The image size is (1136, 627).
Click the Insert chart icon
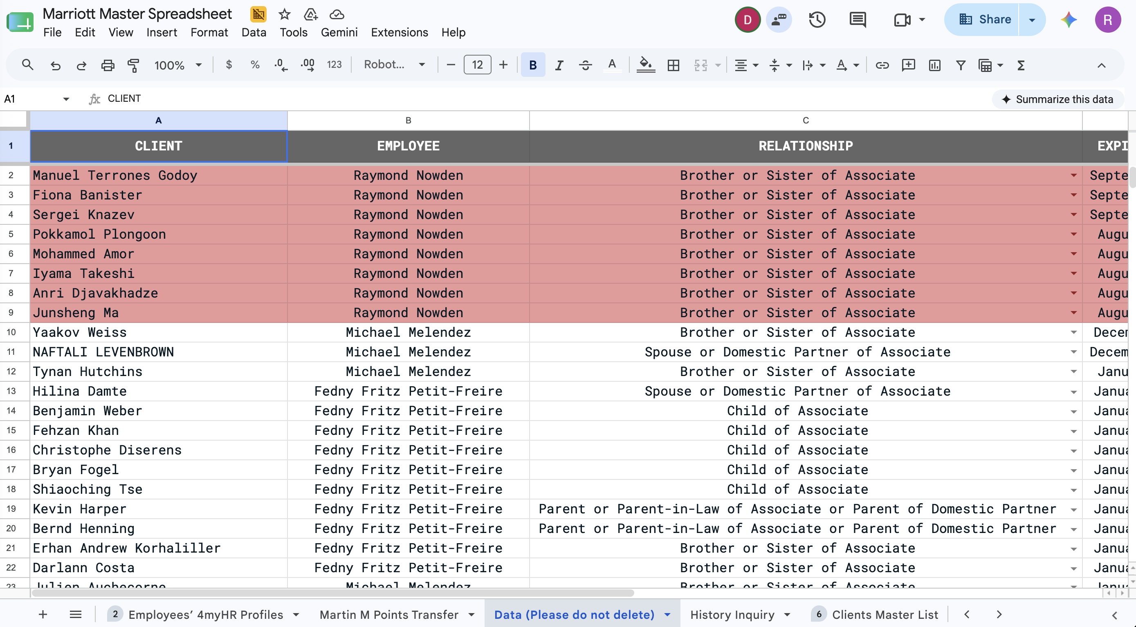934,65
